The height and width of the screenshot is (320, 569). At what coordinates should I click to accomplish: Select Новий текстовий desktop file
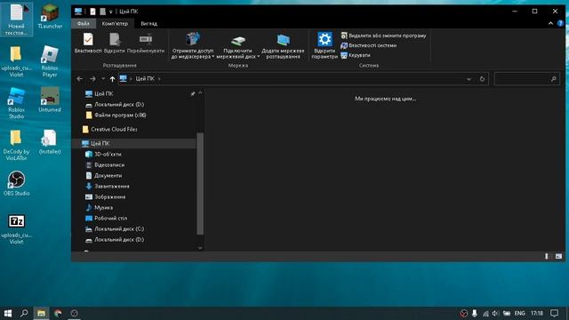click(x=16, y=20)
